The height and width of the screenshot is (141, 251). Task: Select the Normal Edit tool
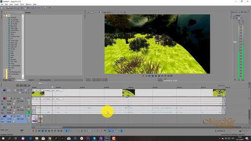pyautogui.click(x=66, y=131)
